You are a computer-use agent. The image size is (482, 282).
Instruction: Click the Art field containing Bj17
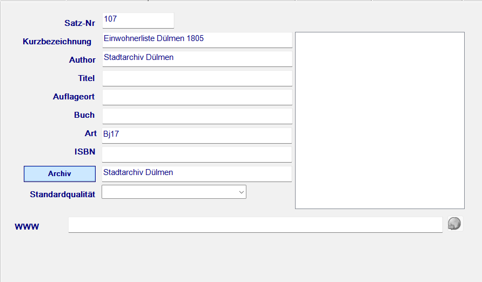click(197, 135)
